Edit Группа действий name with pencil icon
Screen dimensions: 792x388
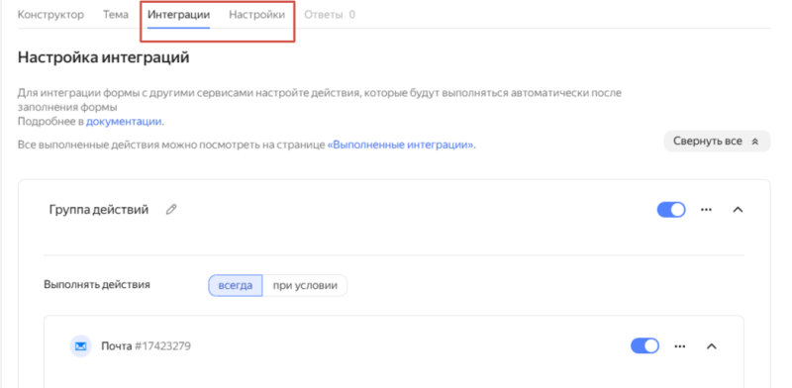click(171, 209)
